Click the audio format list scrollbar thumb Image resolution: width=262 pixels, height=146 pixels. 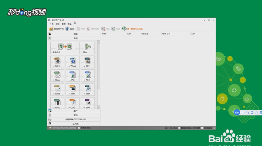(x=99, y=67)
